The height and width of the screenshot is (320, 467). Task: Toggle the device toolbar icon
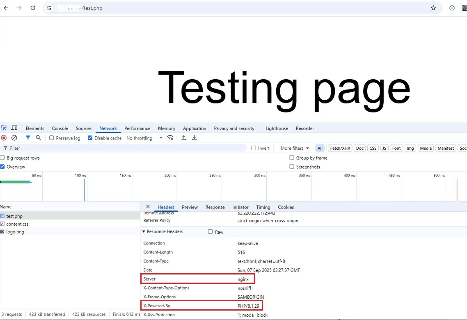tap(14, 128)
